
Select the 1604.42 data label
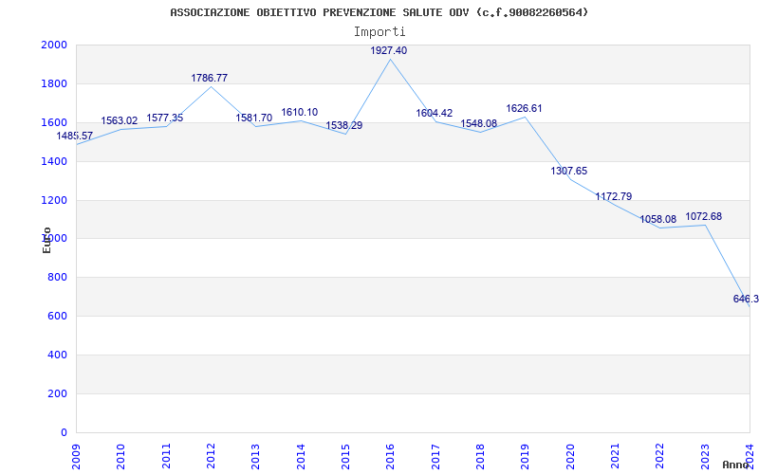(x=435, y=113)
